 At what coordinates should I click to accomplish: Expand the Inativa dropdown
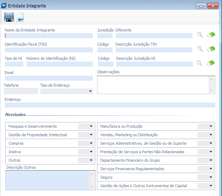point(91,152)
